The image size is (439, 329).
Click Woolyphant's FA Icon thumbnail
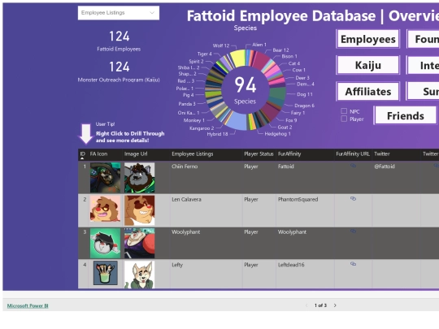(x=105, y=243)
